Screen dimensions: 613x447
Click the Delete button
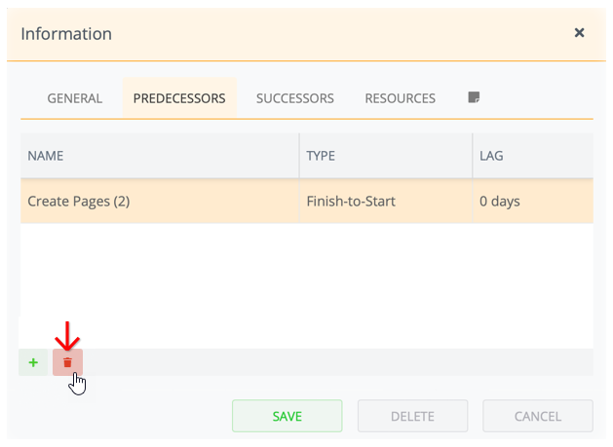[x=412, y=416]
